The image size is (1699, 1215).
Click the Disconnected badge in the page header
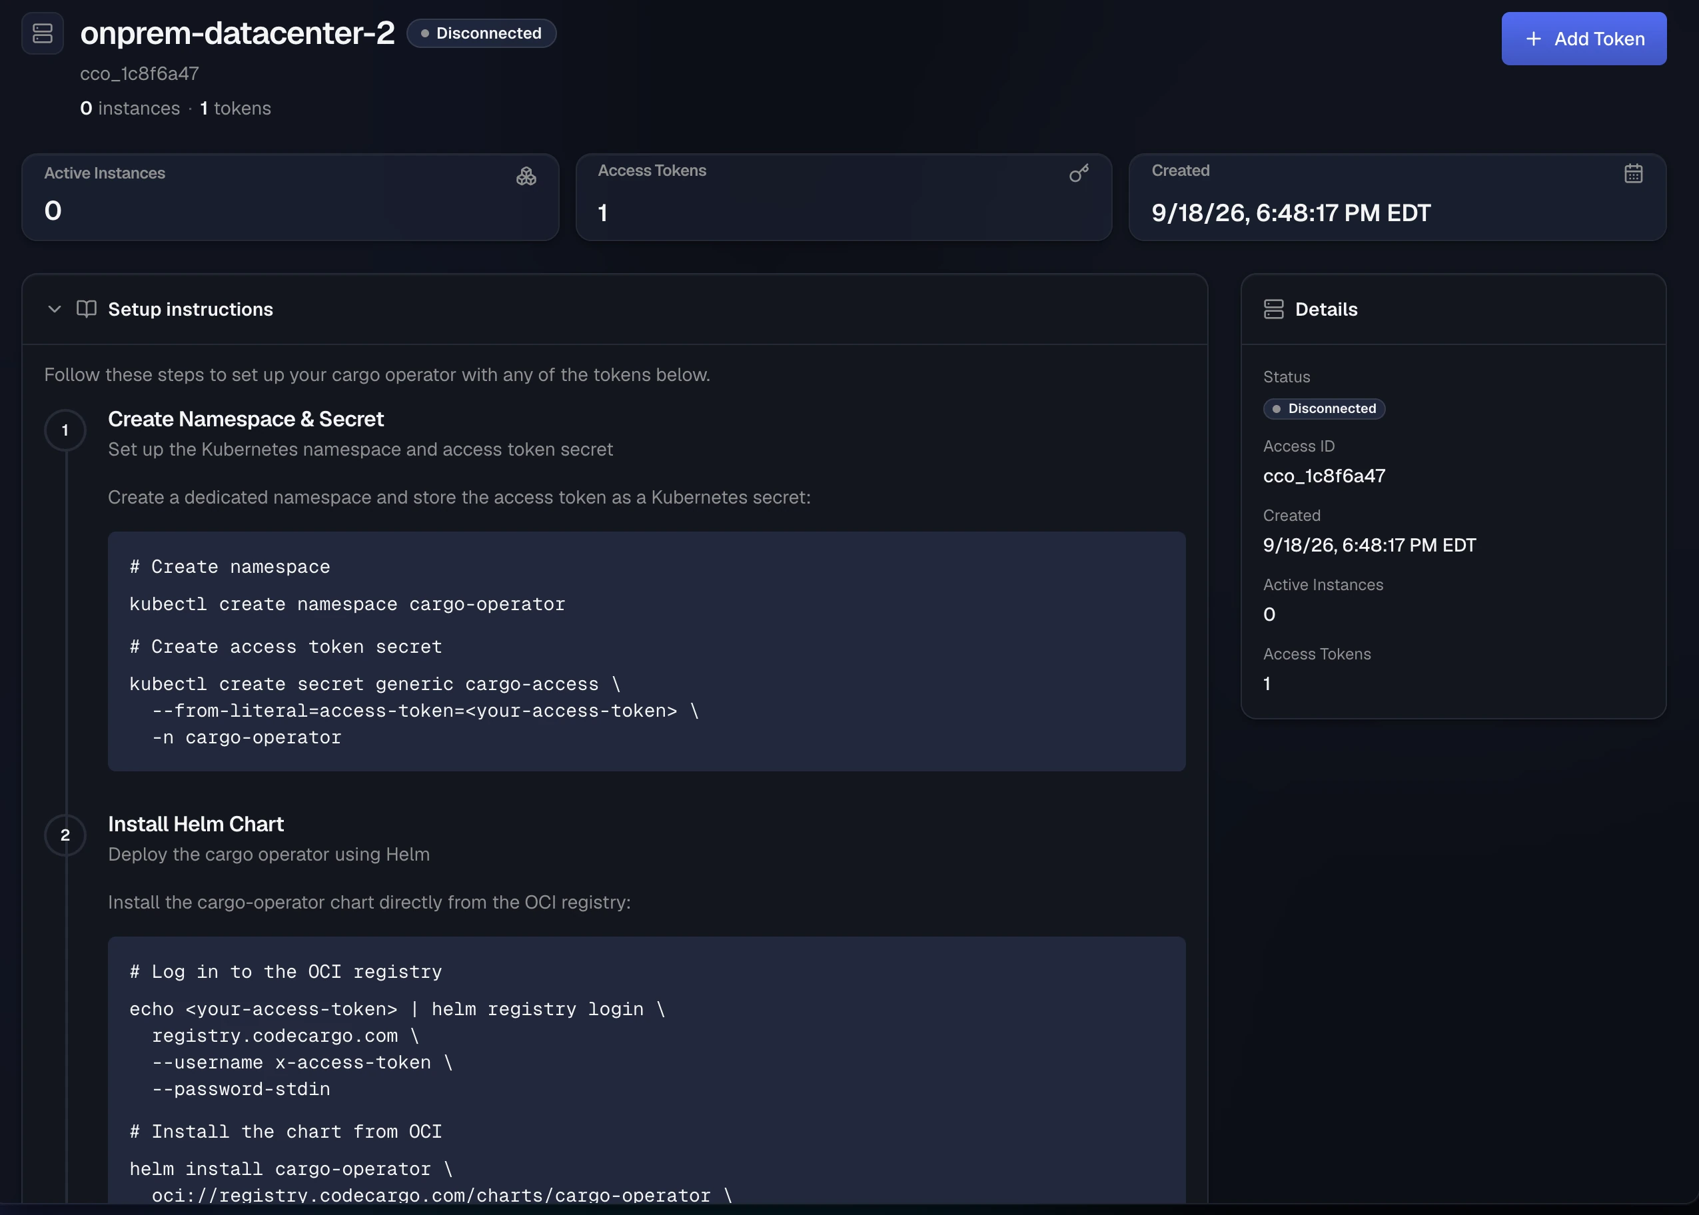coord(481,34)
